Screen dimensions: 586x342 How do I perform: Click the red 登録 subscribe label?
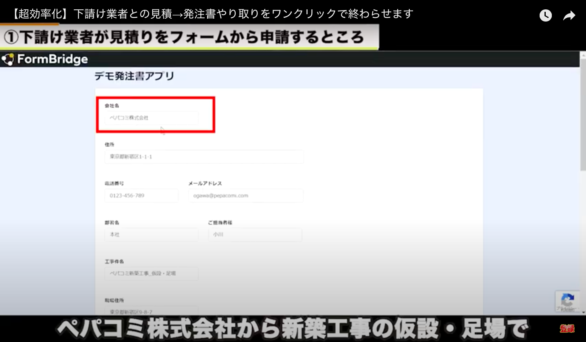tap(567, 329)
